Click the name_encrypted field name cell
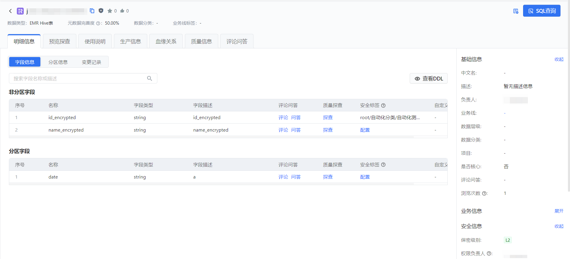 point(66,130)
